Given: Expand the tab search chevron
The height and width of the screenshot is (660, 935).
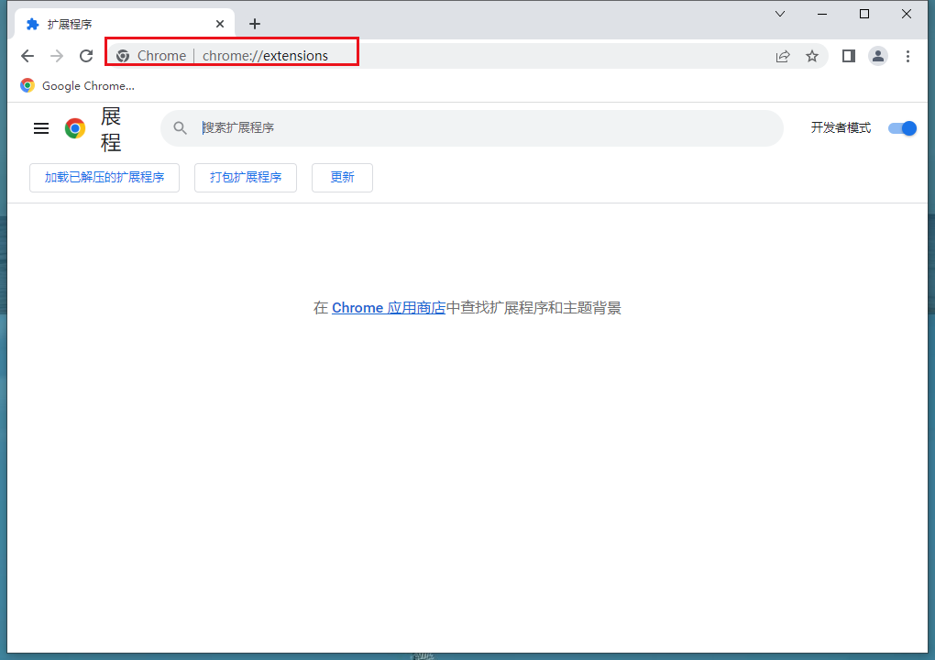Looking at the screenshot, I should 780,14.
